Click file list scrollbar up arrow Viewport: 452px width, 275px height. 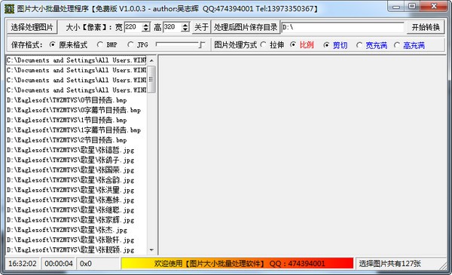(151, 60)
